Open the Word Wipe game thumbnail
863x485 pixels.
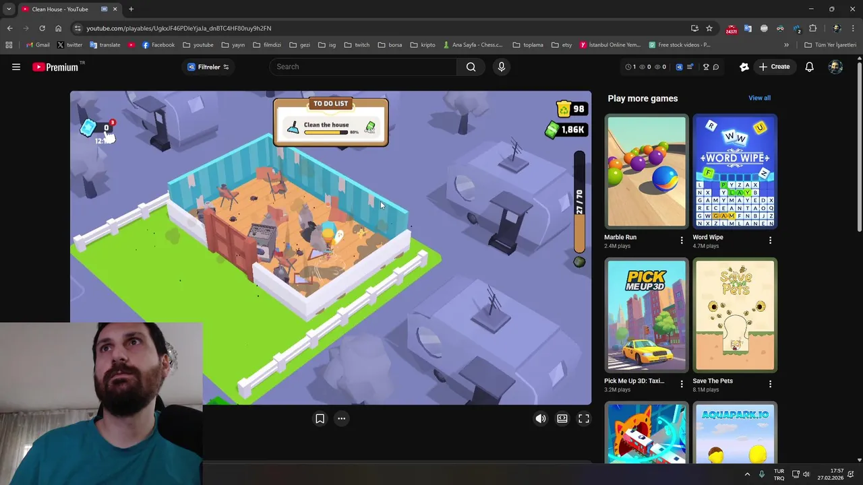[x=735, y=172]
